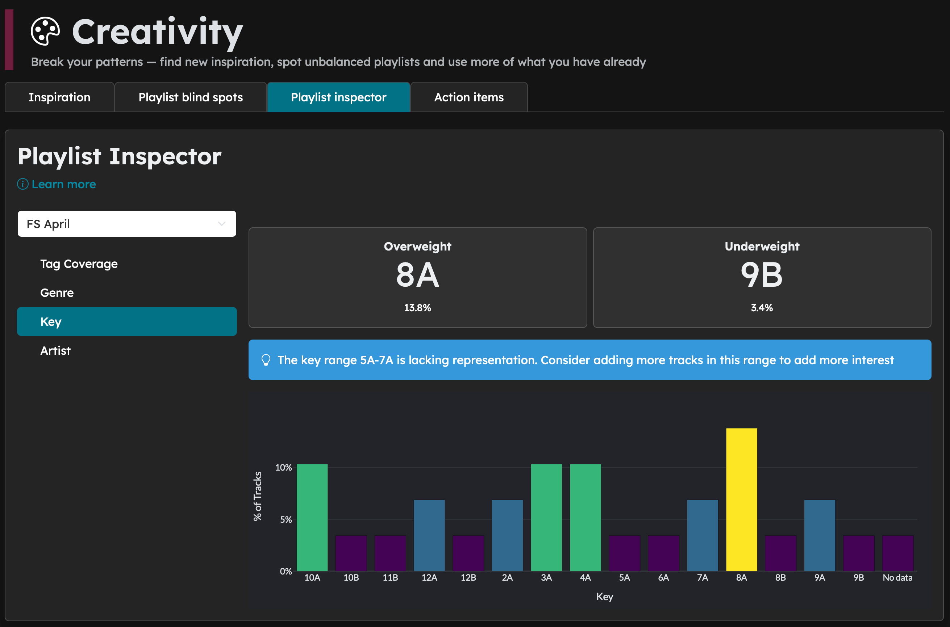Choose the Genre inspector option
The width and height of the screenshot is (950, 627).
pyautogui.click(x=57, y=293)
